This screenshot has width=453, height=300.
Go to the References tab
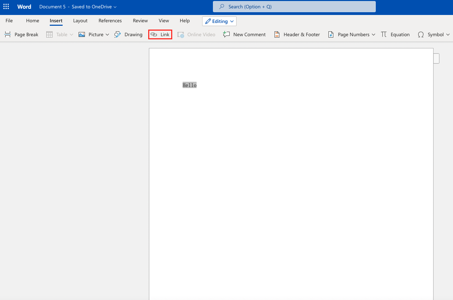110,21
